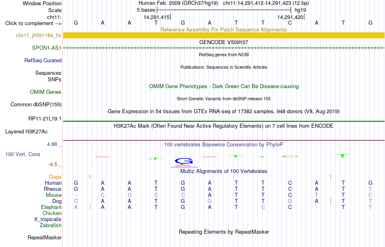This screenshot has width=385, height=247.
Task: Select the 'Rhesus' species label
Action: pos(53,189)
